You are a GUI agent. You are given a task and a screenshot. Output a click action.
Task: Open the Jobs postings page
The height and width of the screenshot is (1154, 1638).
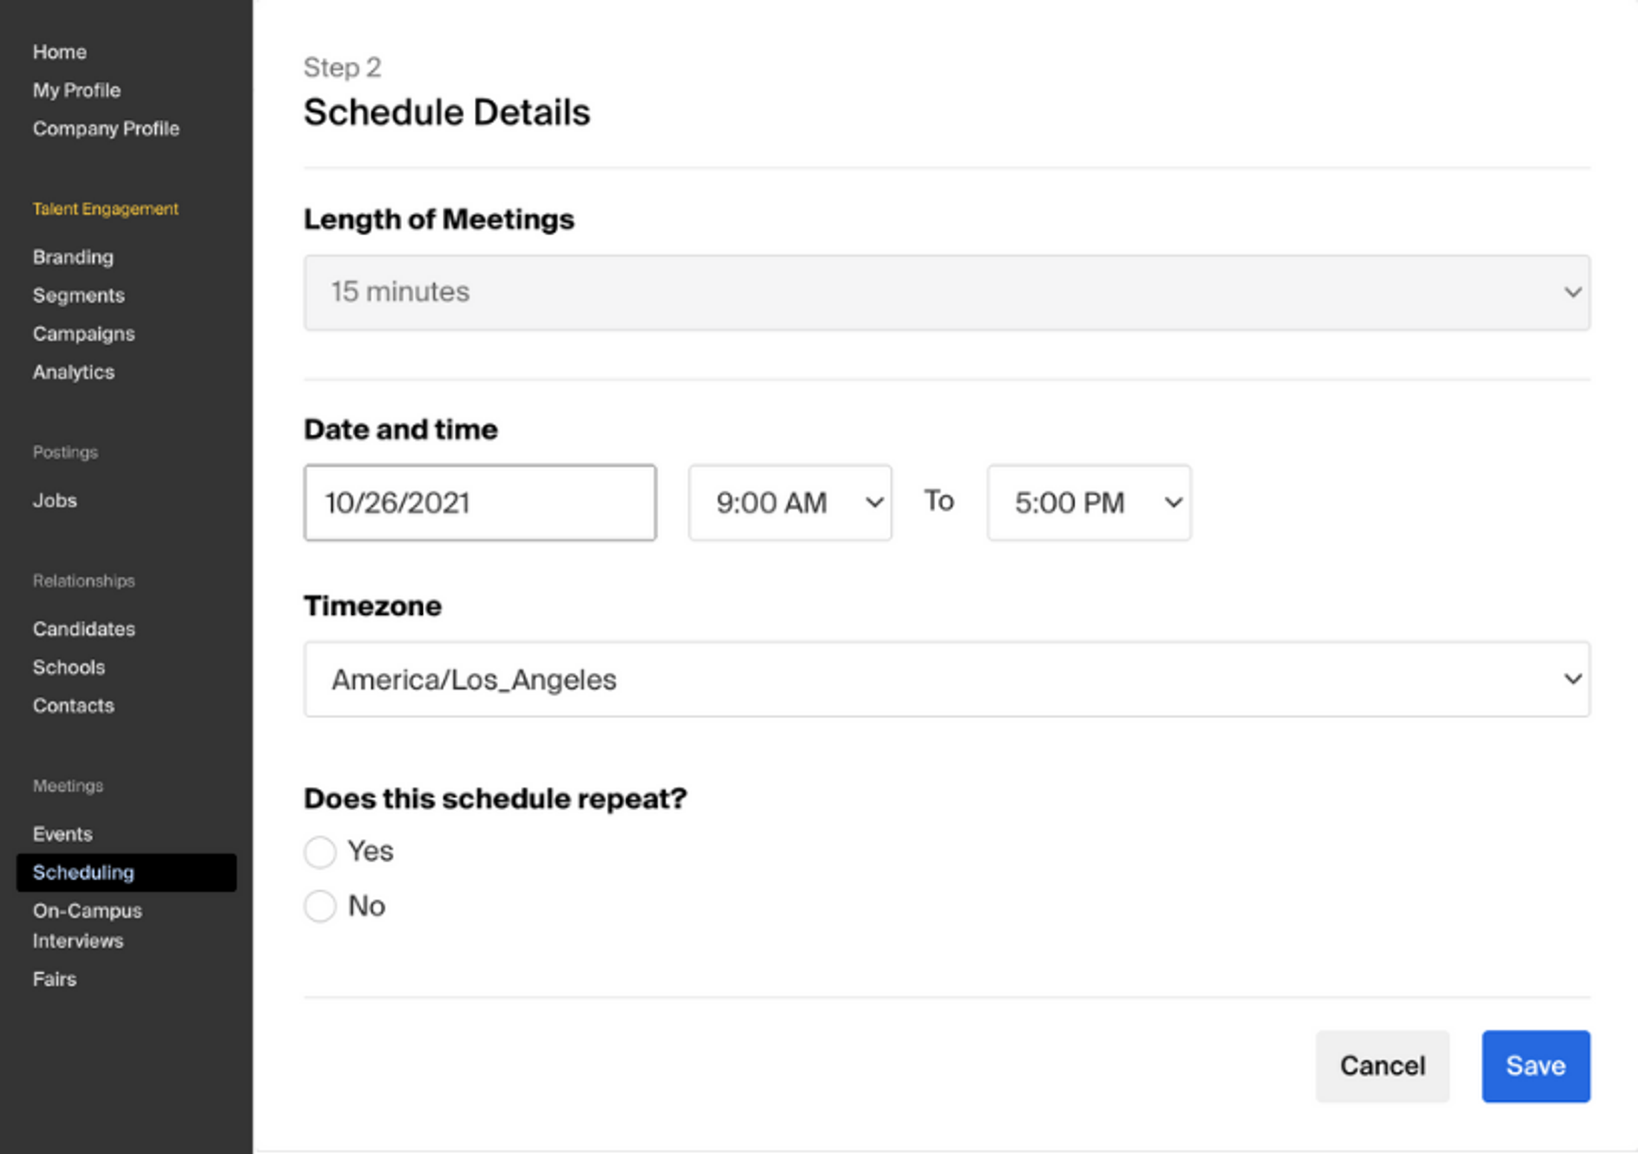coord(54,500)
